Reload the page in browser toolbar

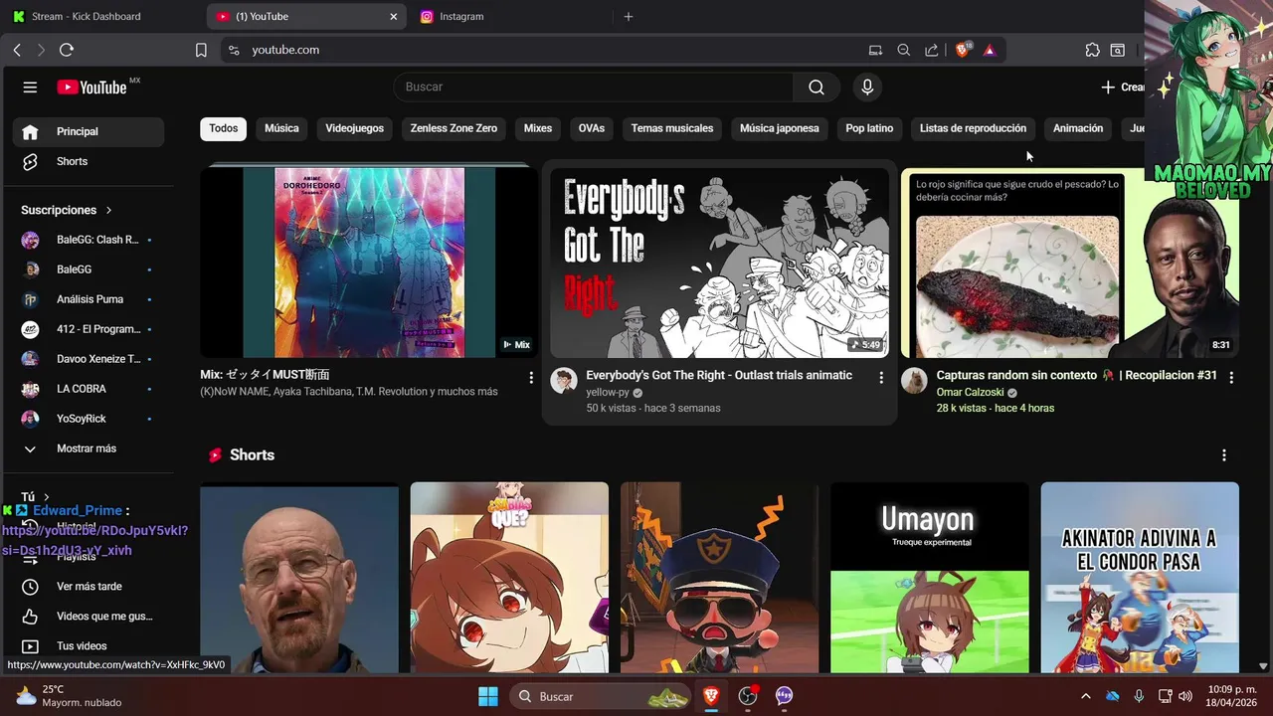67,50
